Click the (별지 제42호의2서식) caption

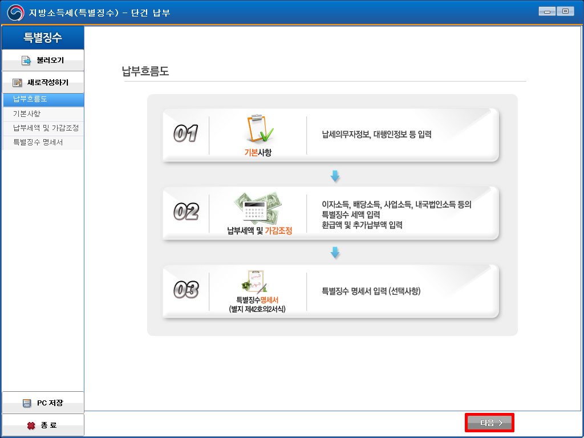(257, 309)
